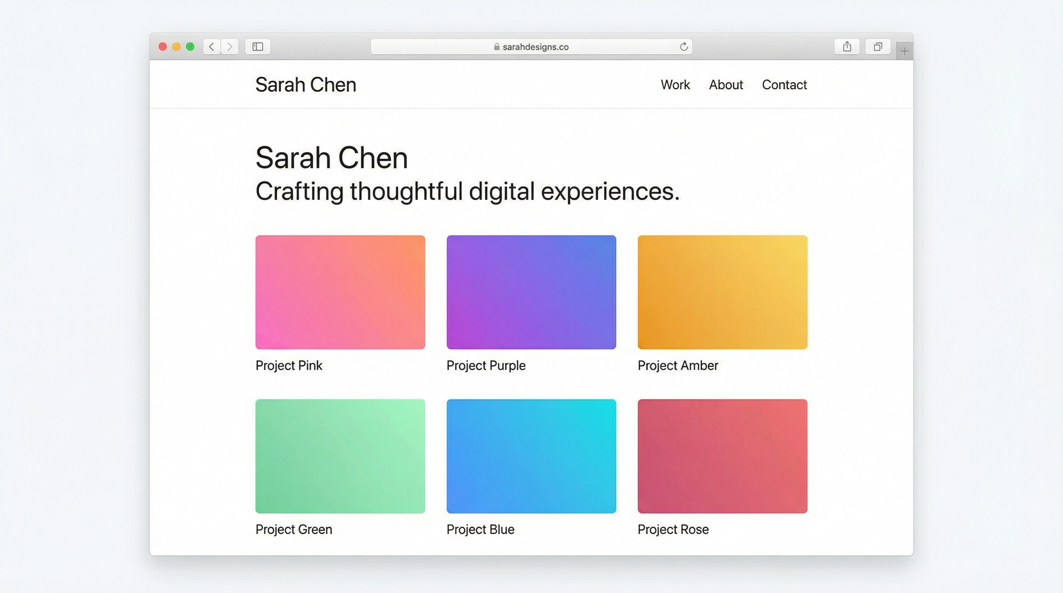Open Project Purple
The height and width of the screenshot is (593, 1063).
(x=531, y=292)
